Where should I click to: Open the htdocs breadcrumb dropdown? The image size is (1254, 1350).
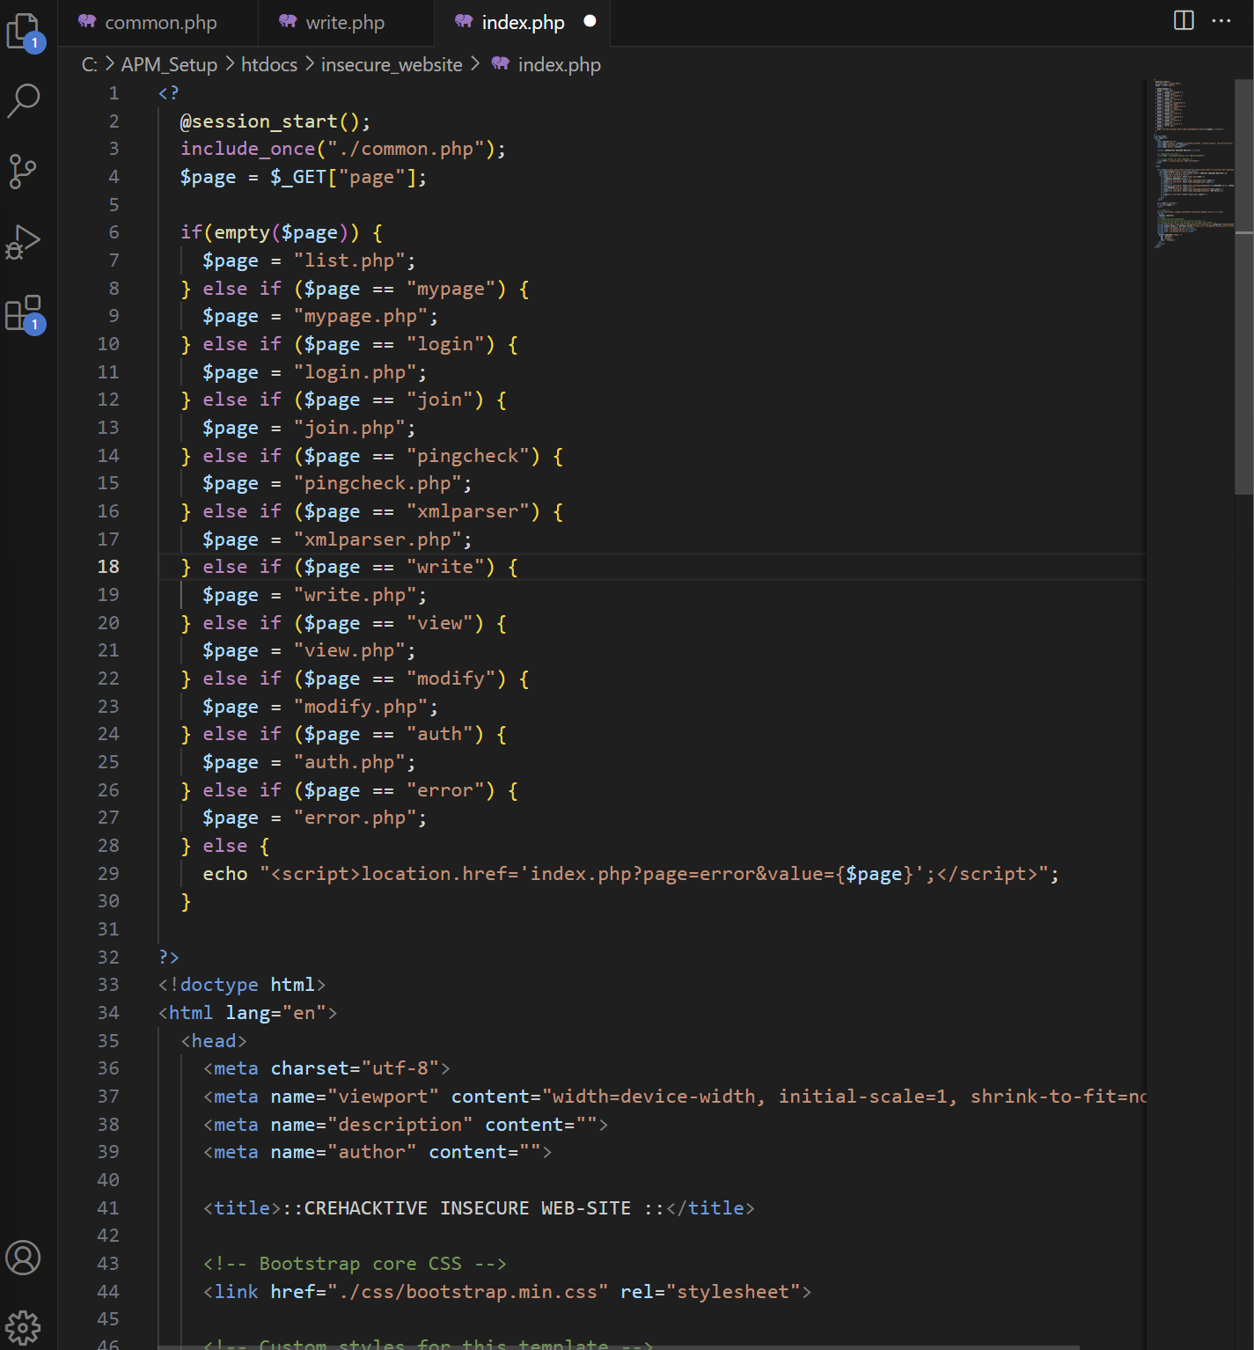269,64
